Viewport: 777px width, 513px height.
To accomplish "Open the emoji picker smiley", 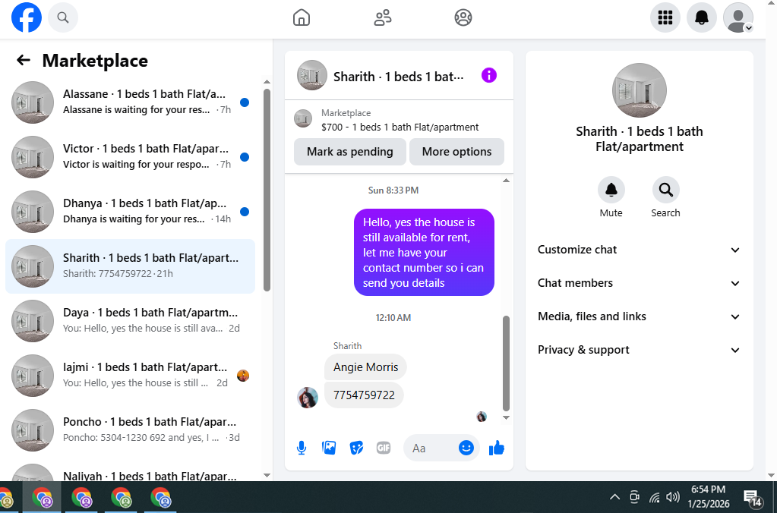I will pyautogui.click(x=466, y=448).
